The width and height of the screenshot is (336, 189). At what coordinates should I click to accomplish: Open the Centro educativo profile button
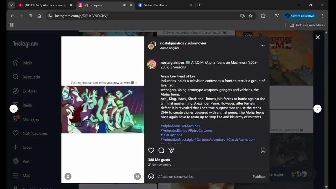[300, 16]
